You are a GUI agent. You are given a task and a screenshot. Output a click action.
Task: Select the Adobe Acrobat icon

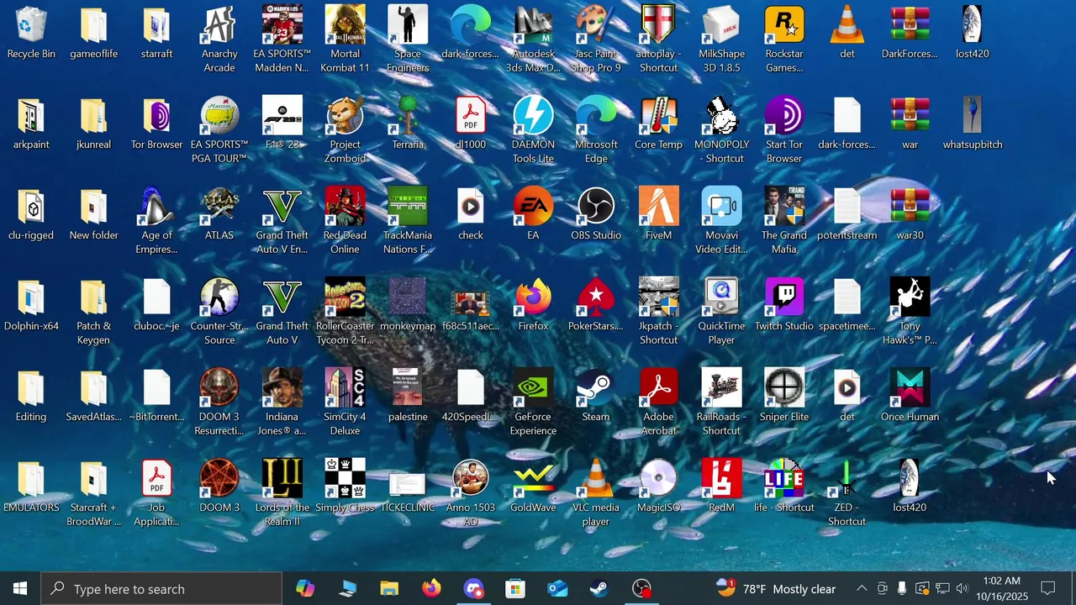click(x=658, y=402)
